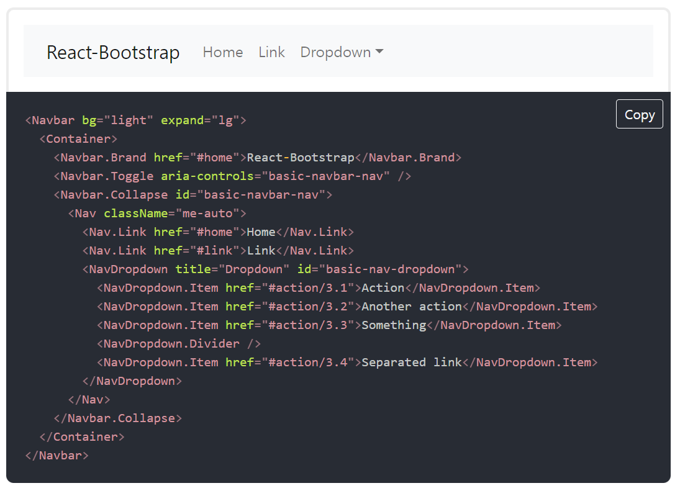680x496 pixels.
Task: Click the closing '</Navbar>' tag
Action: coord(57,456)
